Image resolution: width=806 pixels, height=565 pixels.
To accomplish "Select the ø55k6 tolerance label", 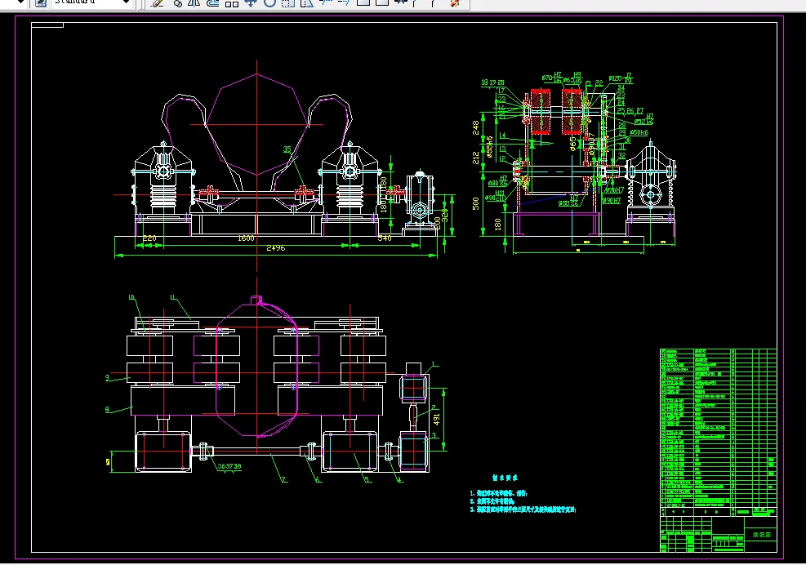I will click(x=491, y=146).
